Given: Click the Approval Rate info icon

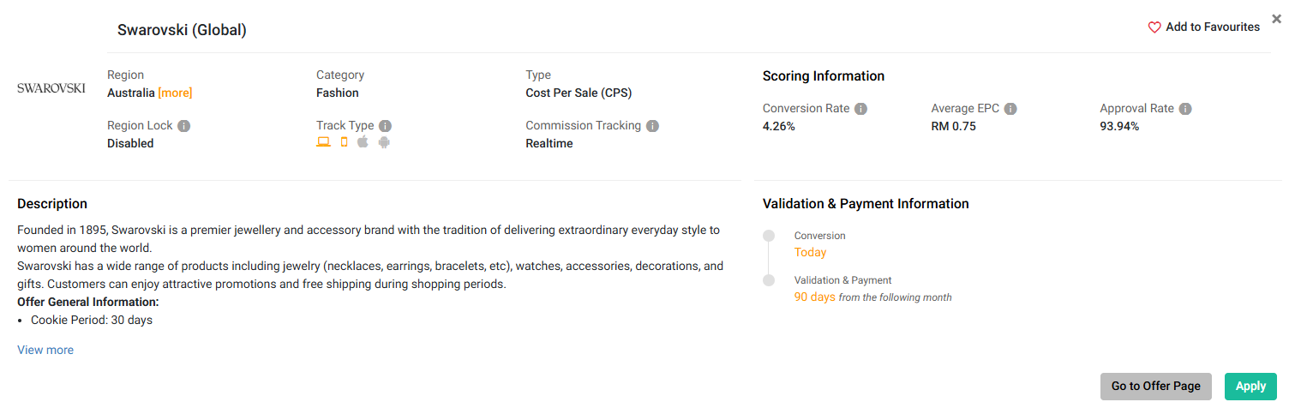Looking at the screenshot, I should coord(1185,109).
